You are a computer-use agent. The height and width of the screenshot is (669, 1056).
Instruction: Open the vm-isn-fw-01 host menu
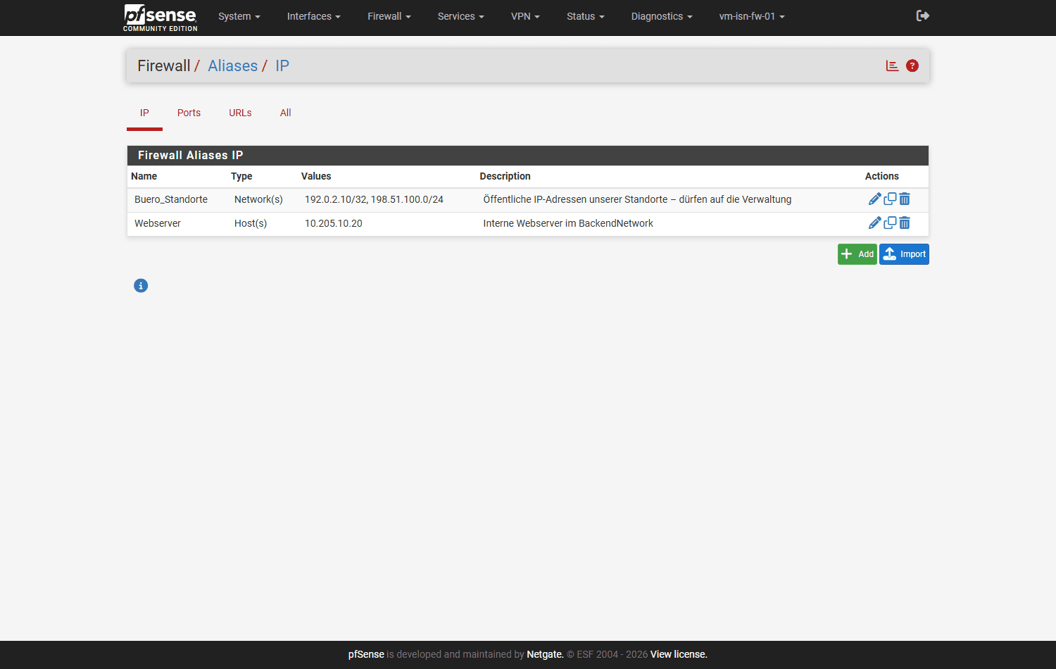[x=752, y=16]
